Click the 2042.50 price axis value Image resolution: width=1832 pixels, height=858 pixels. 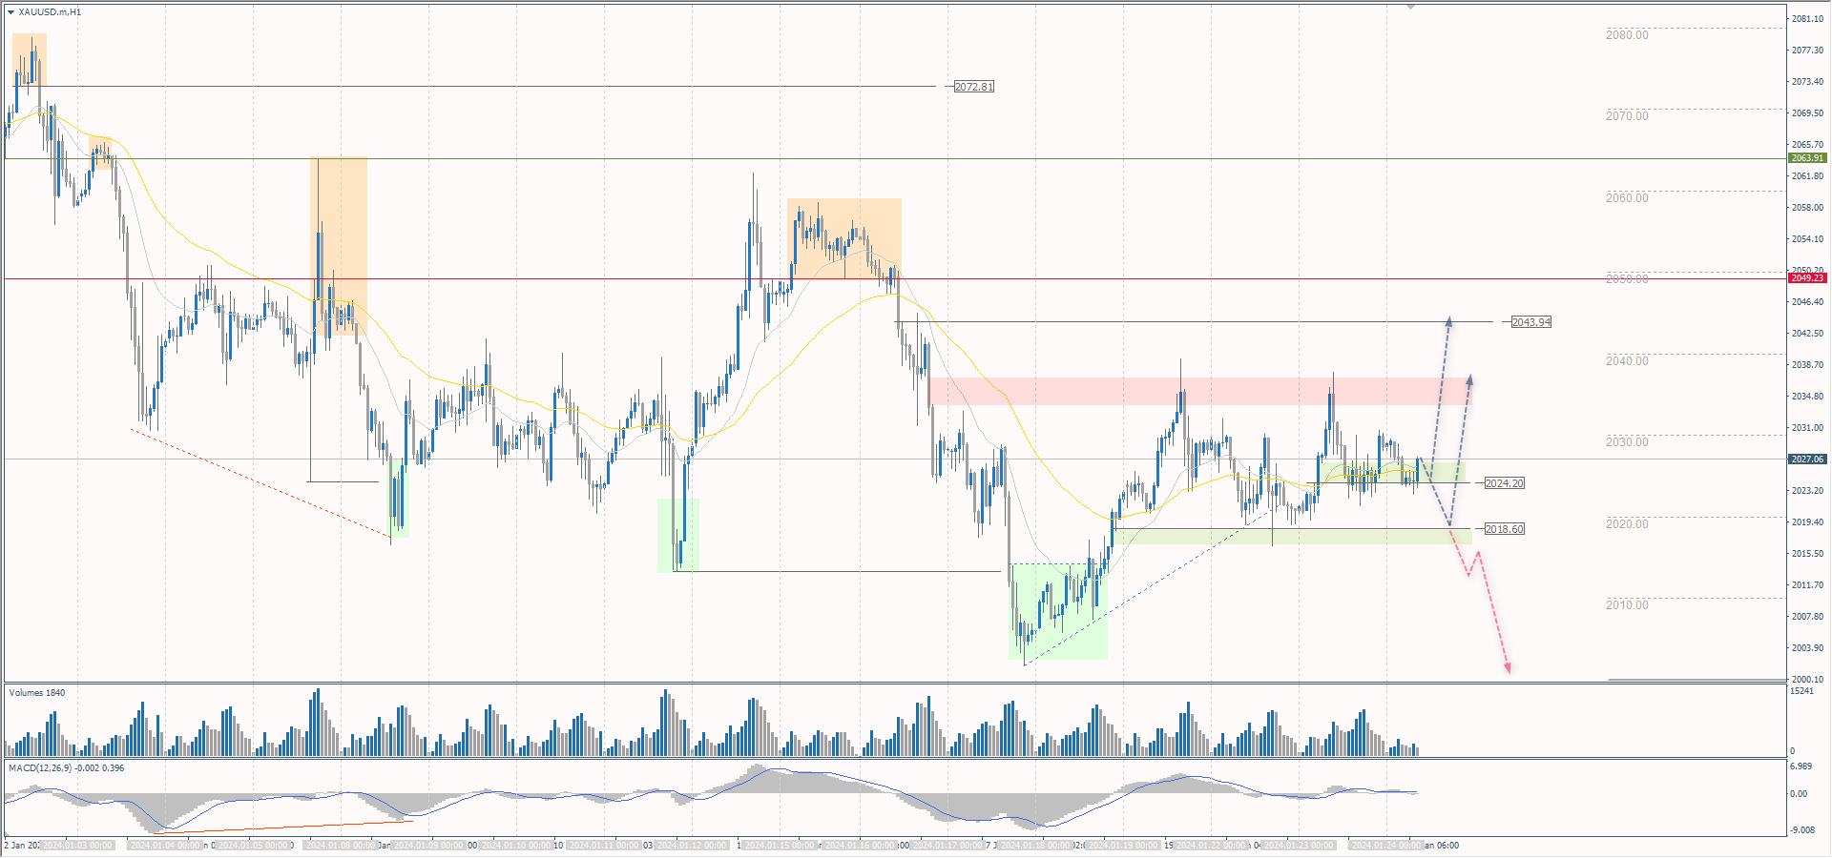pyautogui.click(x=1807, y=334)
